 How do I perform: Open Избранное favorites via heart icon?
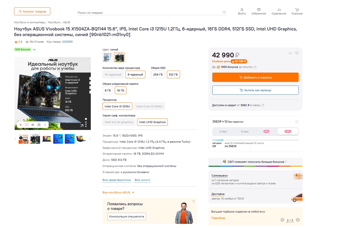pyautogui.click(x=258, y=10)
